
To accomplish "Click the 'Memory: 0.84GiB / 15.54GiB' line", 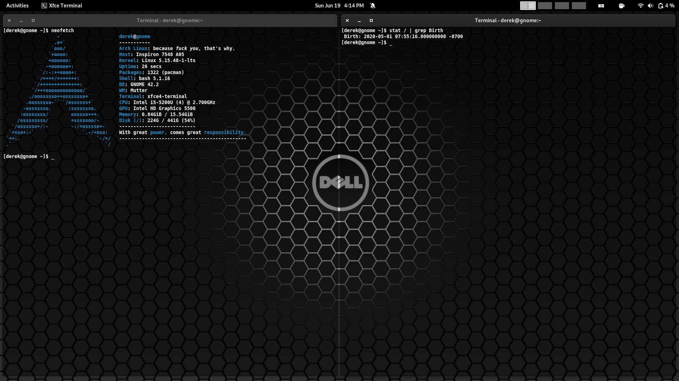I will [156, 114].
